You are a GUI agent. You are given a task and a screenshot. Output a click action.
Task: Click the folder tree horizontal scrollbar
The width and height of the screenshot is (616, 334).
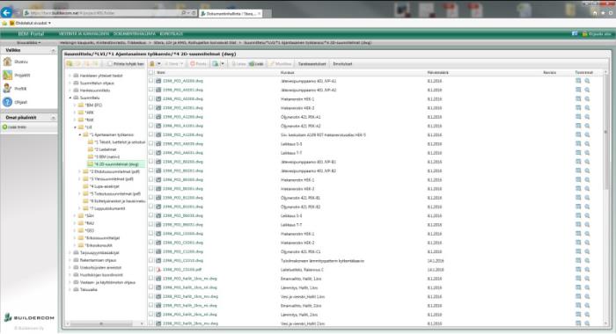(105, 323)
